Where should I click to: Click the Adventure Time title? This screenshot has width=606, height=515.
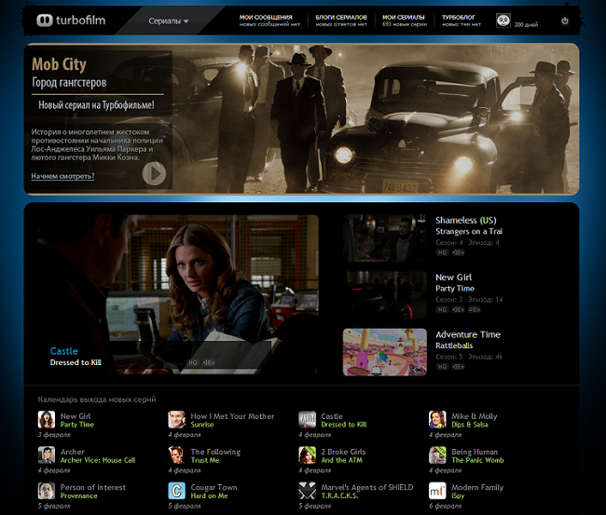pos(468,334)
